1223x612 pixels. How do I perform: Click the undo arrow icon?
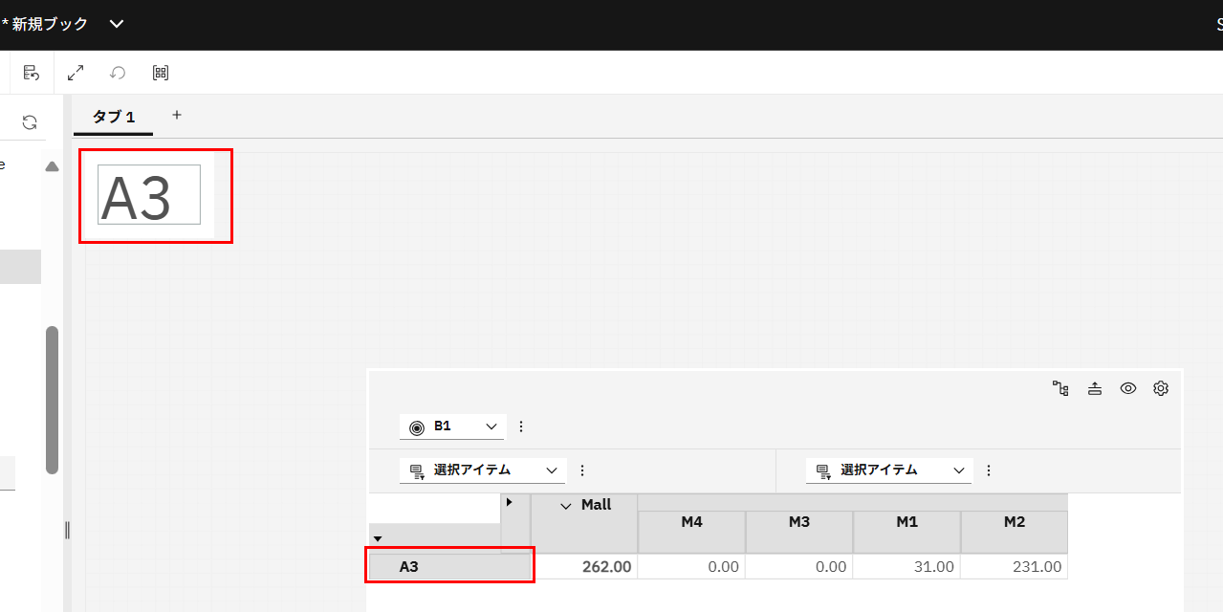[118, 73]
